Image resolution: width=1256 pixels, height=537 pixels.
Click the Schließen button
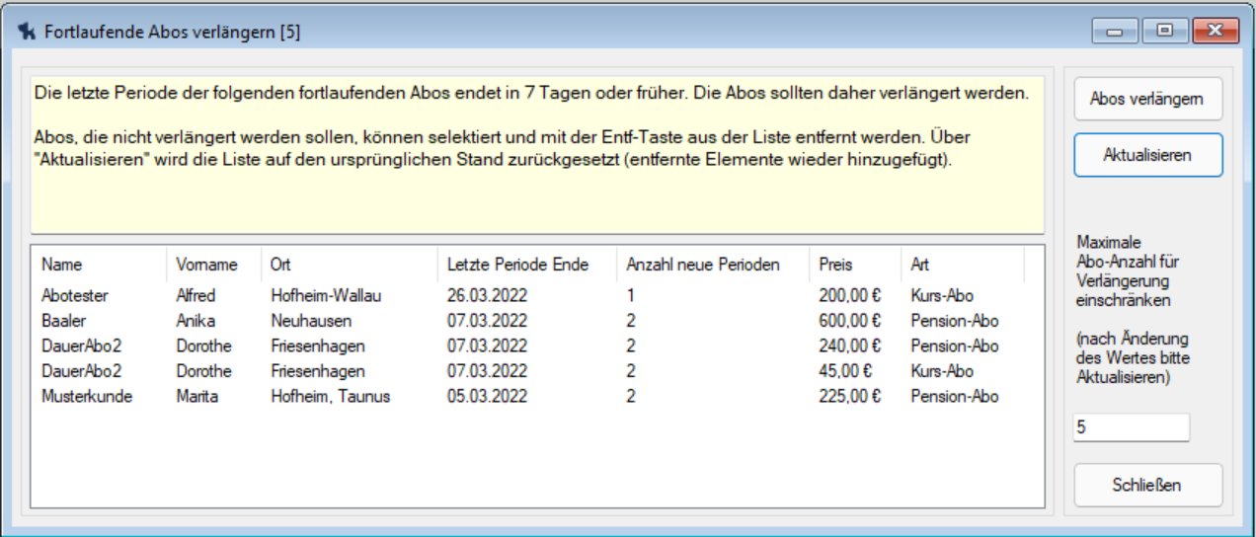point(1147,485)
